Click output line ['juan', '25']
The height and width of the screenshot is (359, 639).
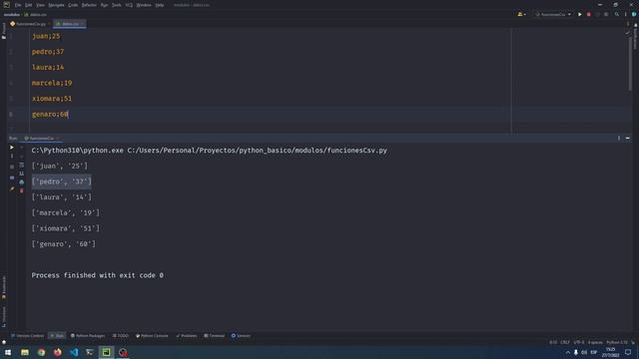pos(60,167)
